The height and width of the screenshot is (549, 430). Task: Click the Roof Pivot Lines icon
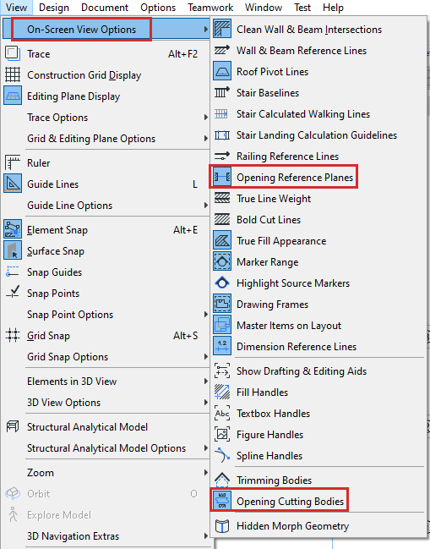pyautogui.click(x=222, y=71)
